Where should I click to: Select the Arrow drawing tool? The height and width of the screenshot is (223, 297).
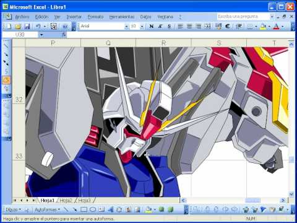click(x=75, y=209)
